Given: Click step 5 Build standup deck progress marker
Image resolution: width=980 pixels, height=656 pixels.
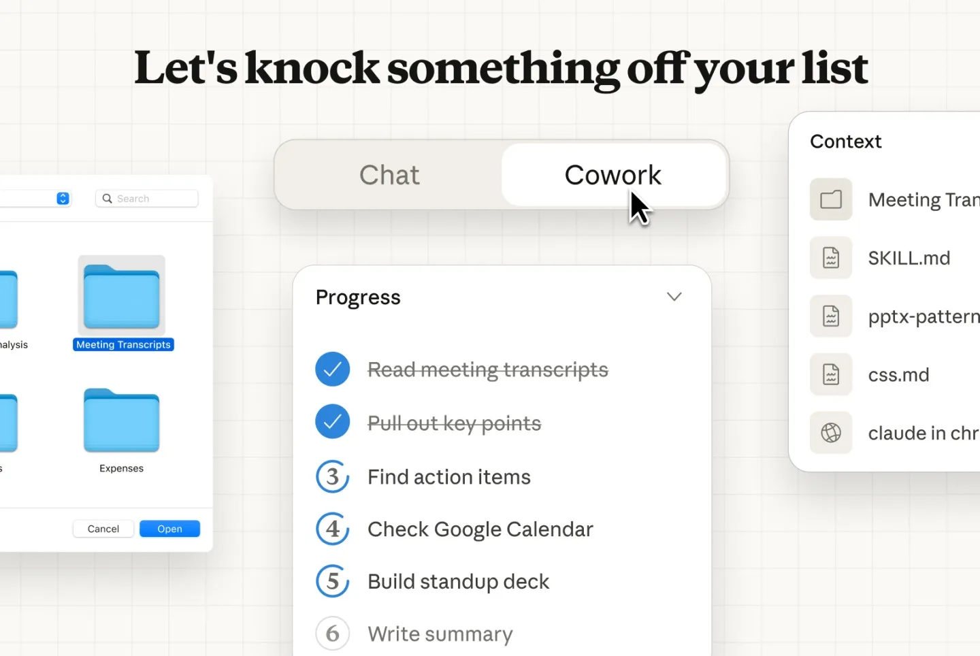Looking at the screenshot, I should 332,581.
